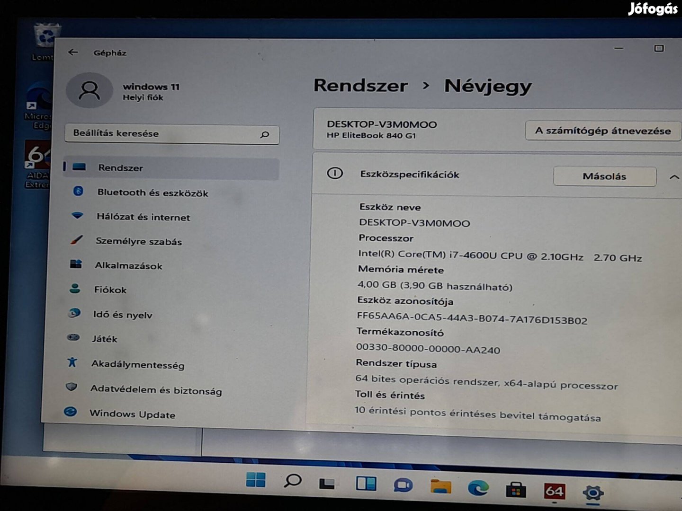This screenshot has width=682, height=511.
Task: Click the Idő és nyelv clock icon
Action: [x=74, y=313]
